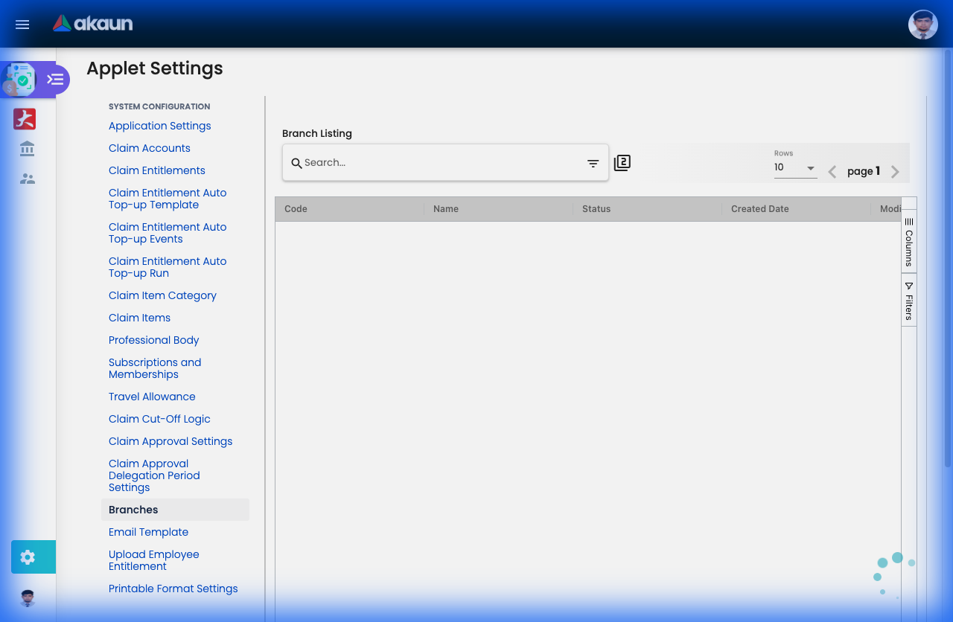Click the profile avatar in the top bar
The height and width of the screenshot is (622, 953).
[x=922, y=24]
